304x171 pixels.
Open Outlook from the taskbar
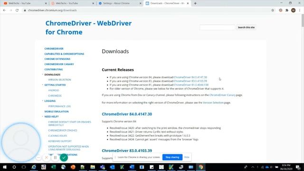112,167
